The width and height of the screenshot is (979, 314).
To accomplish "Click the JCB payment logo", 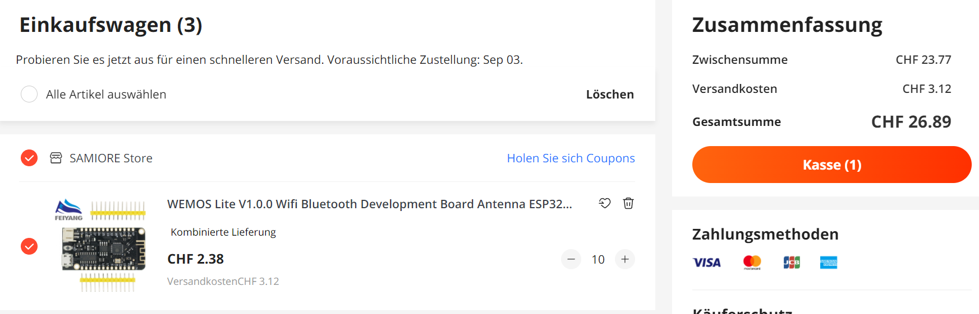I will [792, 263].
